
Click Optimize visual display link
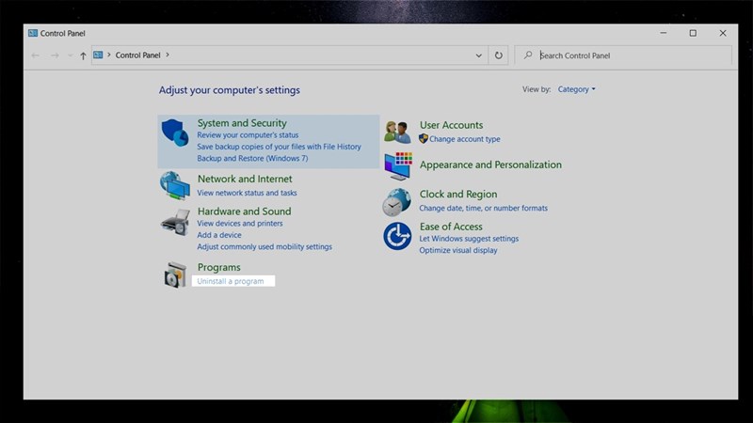[458, 250]
